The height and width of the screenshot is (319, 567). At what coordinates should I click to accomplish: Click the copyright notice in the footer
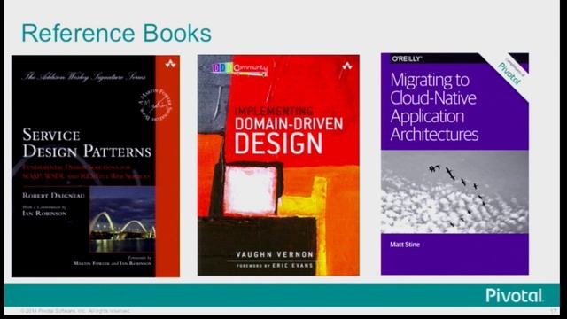click(74, 311)
